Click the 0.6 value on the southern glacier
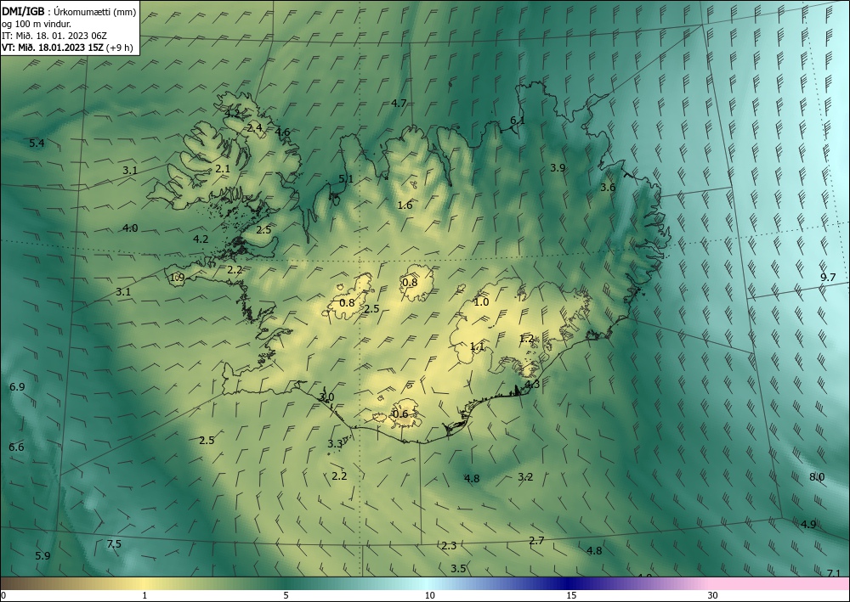 [400, 414]
